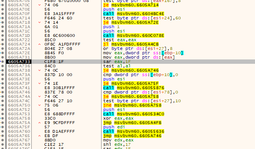Select instruction call msvbvm60.6604BC4E

click(x=134, y=13)
